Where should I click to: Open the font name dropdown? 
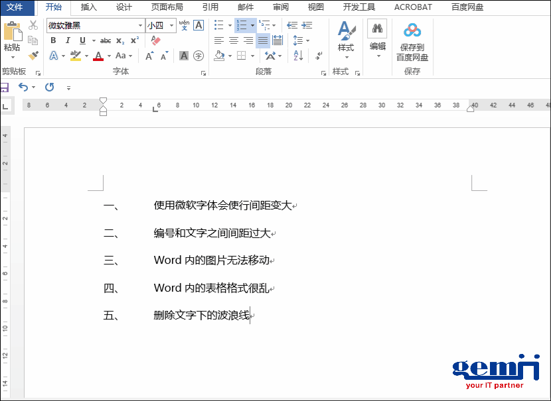(x=140, y=26)
